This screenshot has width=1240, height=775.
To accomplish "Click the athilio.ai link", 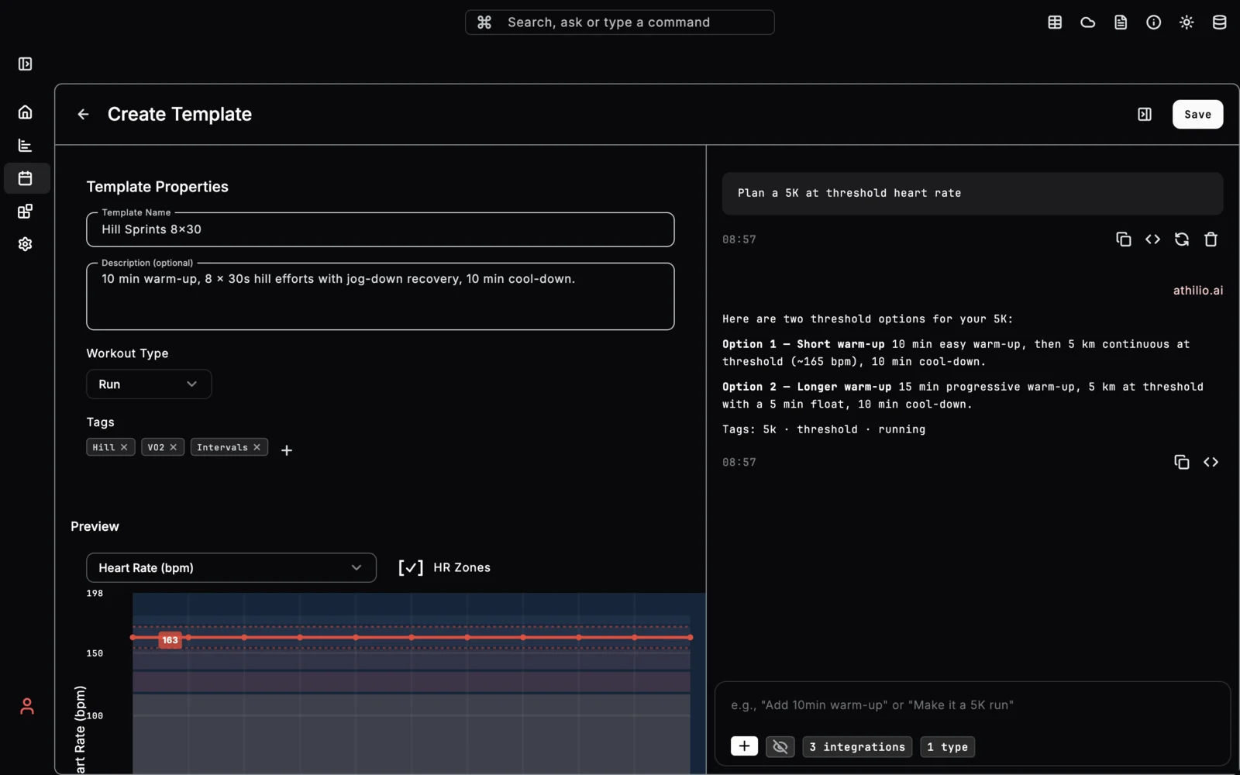I will coord(1197,291).
